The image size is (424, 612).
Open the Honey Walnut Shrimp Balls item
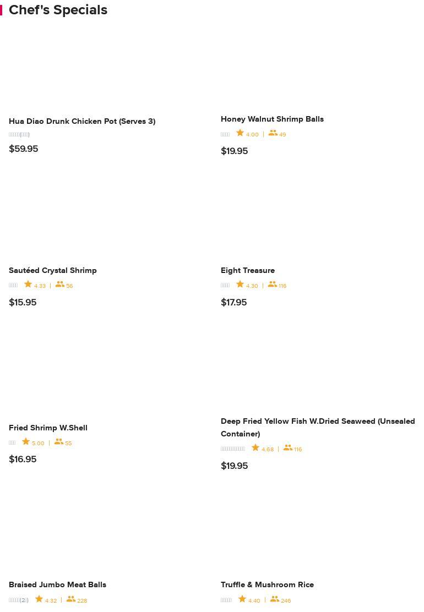pyautogui.click(x=272, y=119)
